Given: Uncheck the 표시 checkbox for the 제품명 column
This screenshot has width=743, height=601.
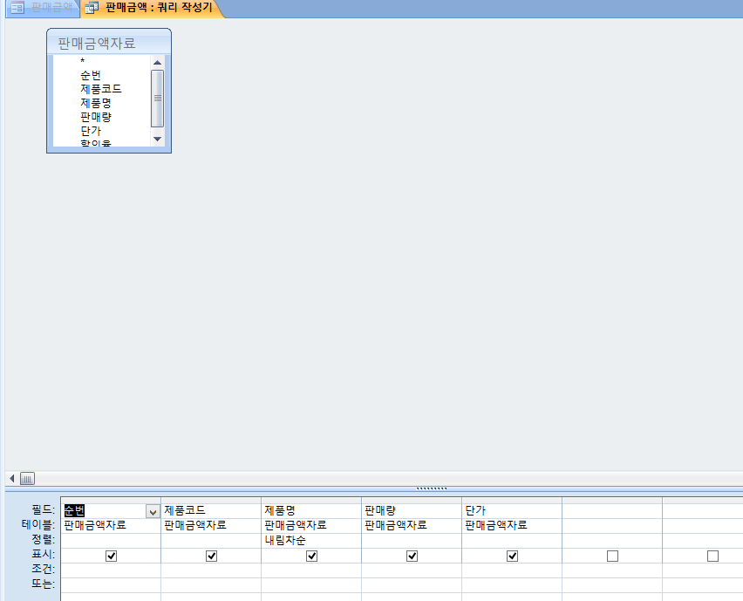Looking at the screenshot, I should [x=311, y=556].
